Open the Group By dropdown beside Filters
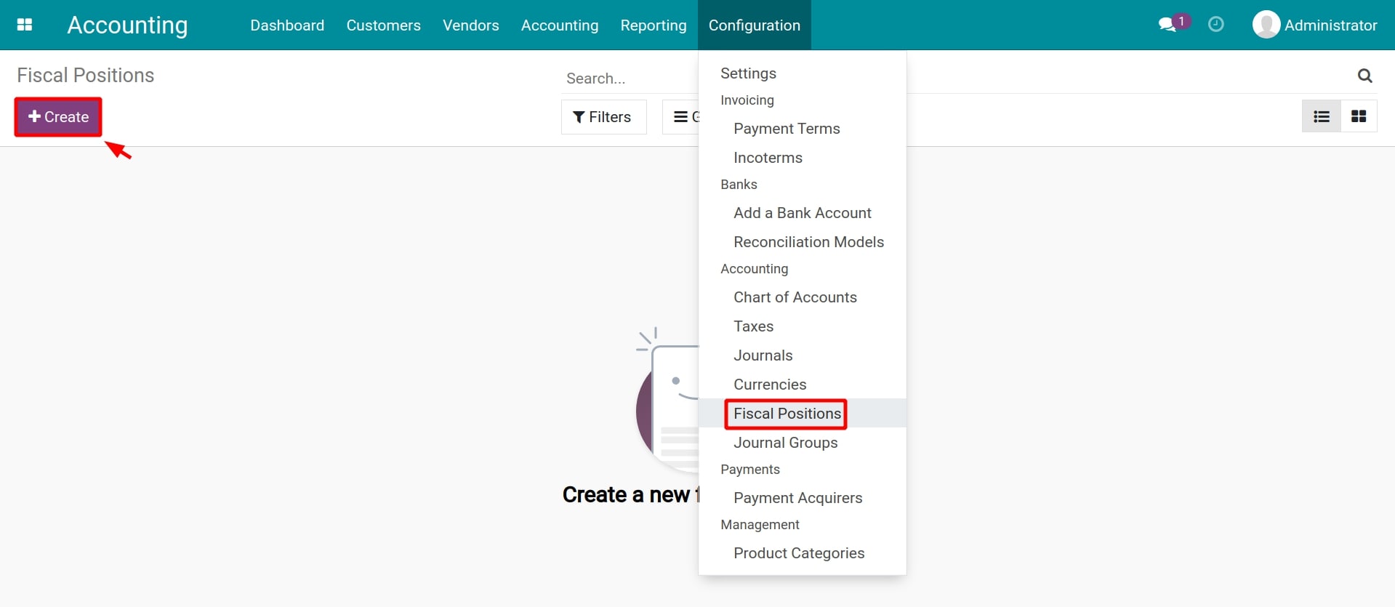Image resolution: width=1395 pixels, height=607 pixels. 682,117
